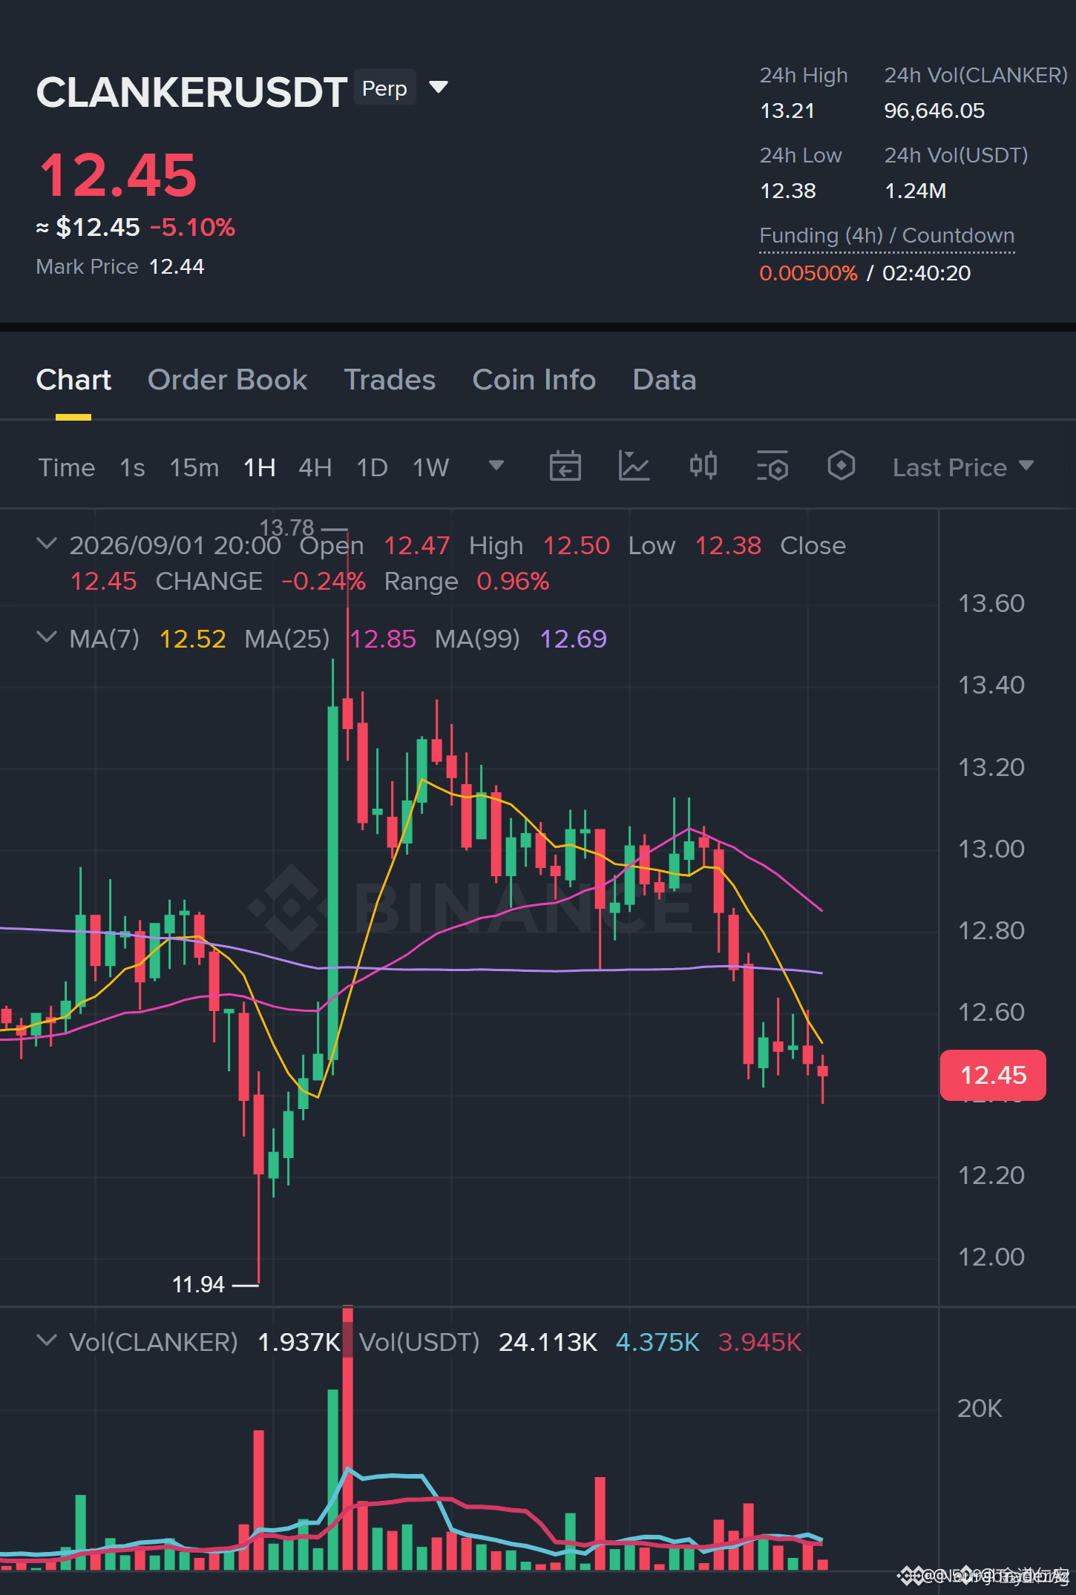Switch to the Coin Info tab

534,380
